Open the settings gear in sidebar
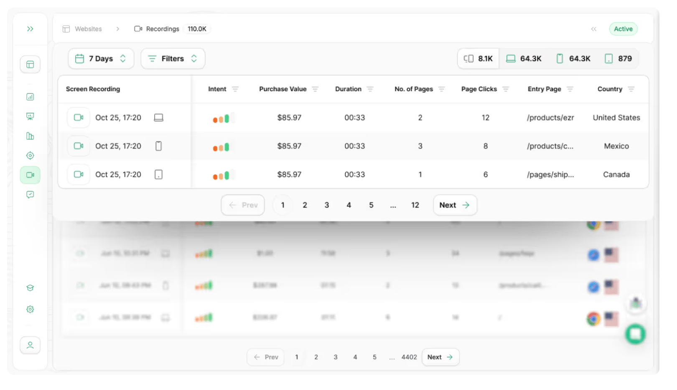Image resolution: width=677 pixels, height=390 pixels. pyautogui.click(x=30, y=309)
